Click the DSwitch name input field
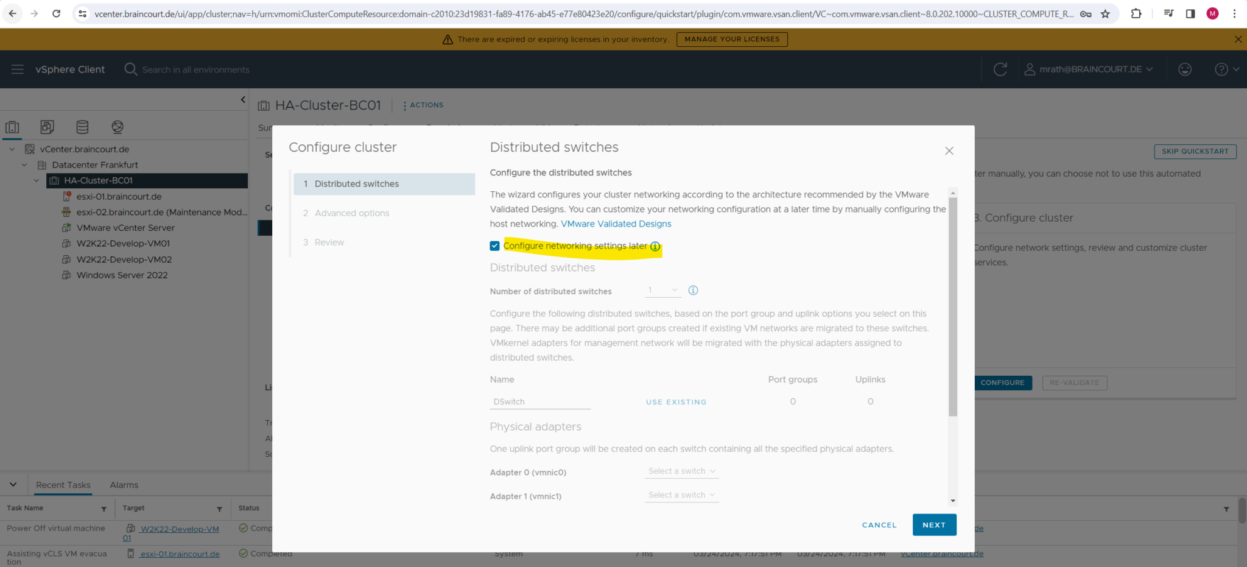This screenshot has height=567, width=1247. 539,401
